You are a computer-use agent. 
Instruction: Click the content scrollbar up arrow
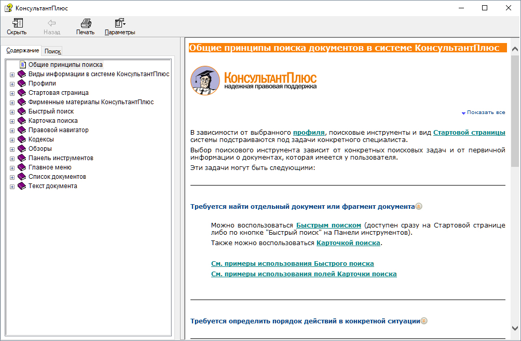515,49
